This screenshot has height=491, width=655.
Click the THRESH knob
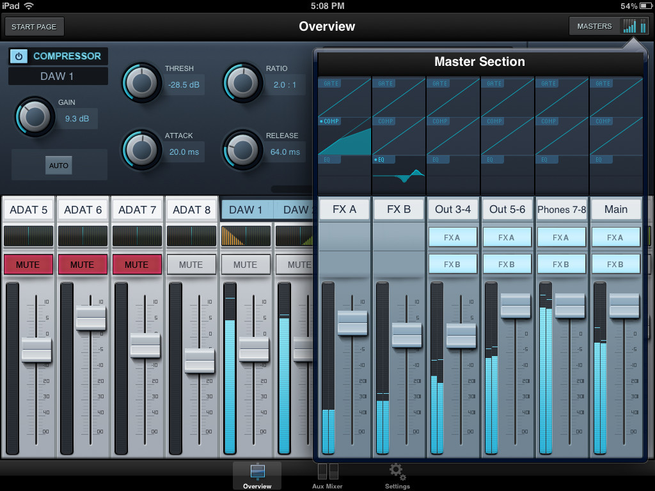click(141, 82)
